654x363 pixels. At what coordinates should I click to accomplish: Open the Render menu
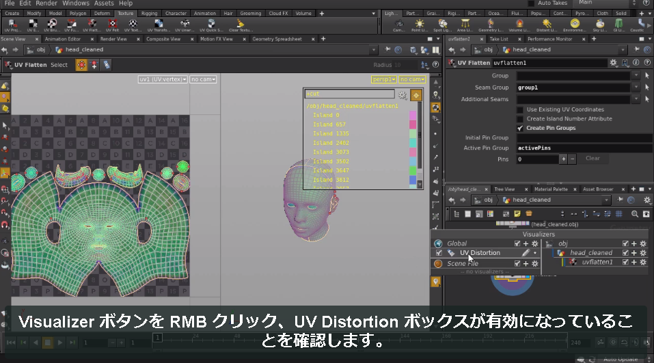pyautogui.click(x=46, y=3)
